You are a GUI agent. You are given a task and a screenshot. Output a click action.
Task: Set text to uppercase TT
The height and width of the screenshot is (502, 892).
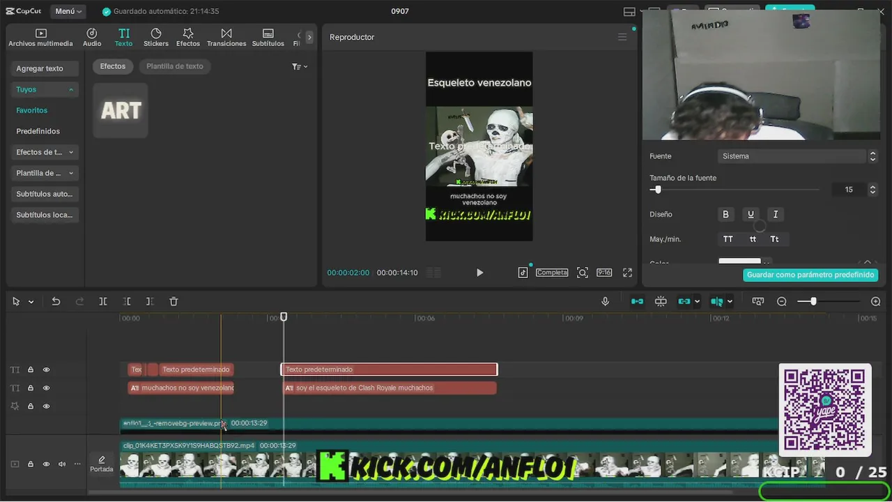click(x=728, y=239)
